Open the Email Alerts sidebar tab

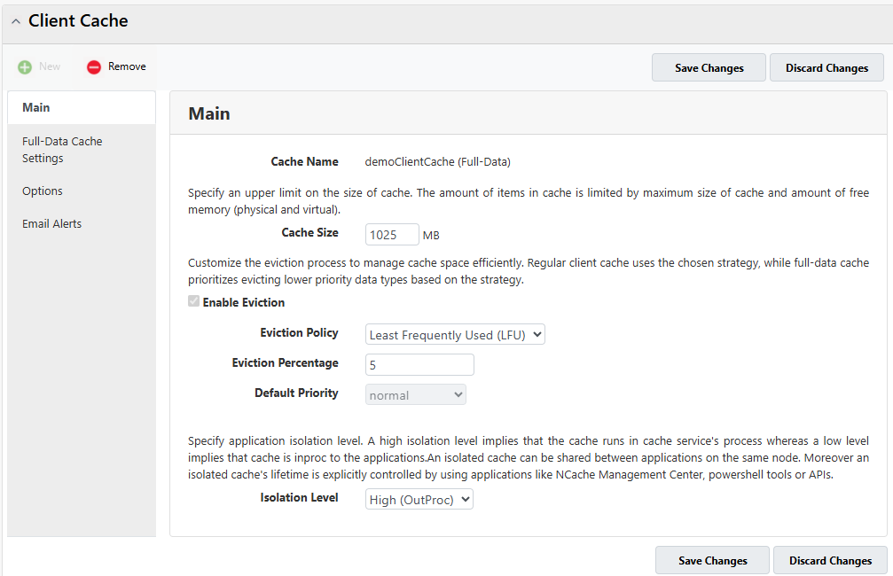[82, 224]
